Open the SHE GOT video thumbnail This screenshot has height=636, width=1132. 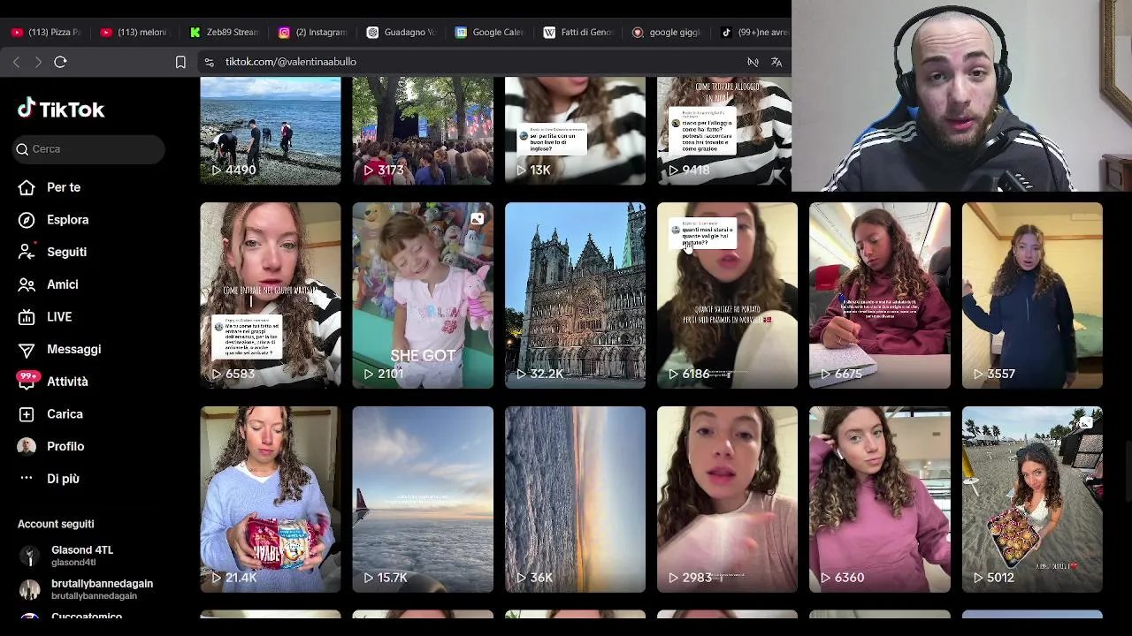pos(423,295)
